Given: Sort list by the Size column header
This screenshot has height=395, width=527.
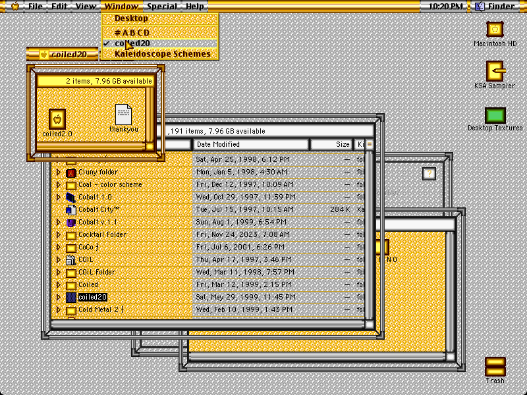Looking at the screenshot, I should pos(331,144).
